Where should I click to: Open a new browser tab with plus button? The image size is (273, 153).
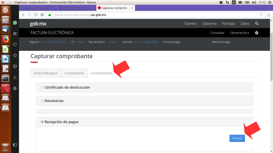pos(138,8)
